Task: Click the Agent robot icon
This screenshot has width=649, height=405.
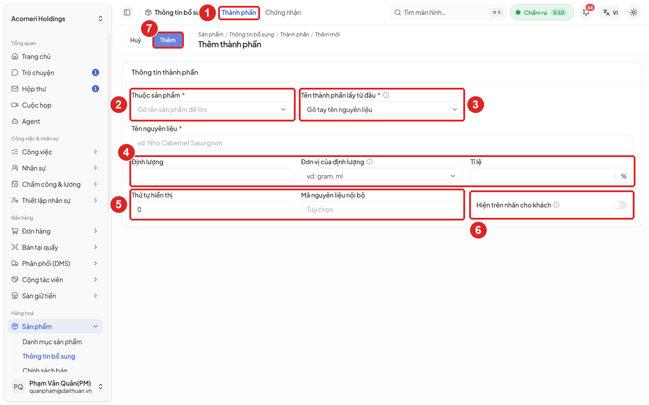Action: [15, 121]
